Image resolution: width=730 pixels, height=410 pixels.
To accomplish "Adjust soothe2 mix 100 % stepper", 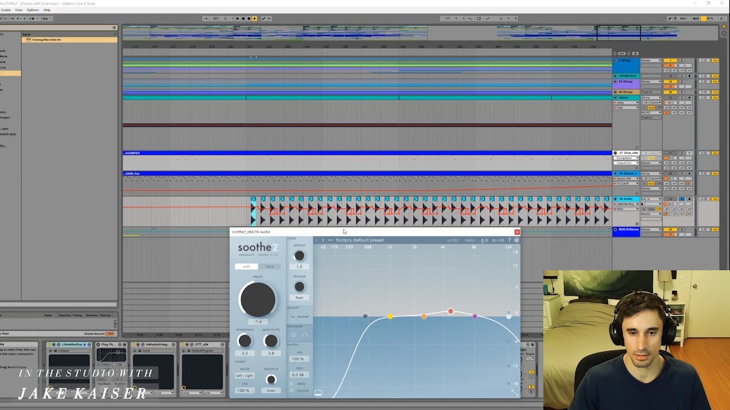I will [x=299, y=359].
